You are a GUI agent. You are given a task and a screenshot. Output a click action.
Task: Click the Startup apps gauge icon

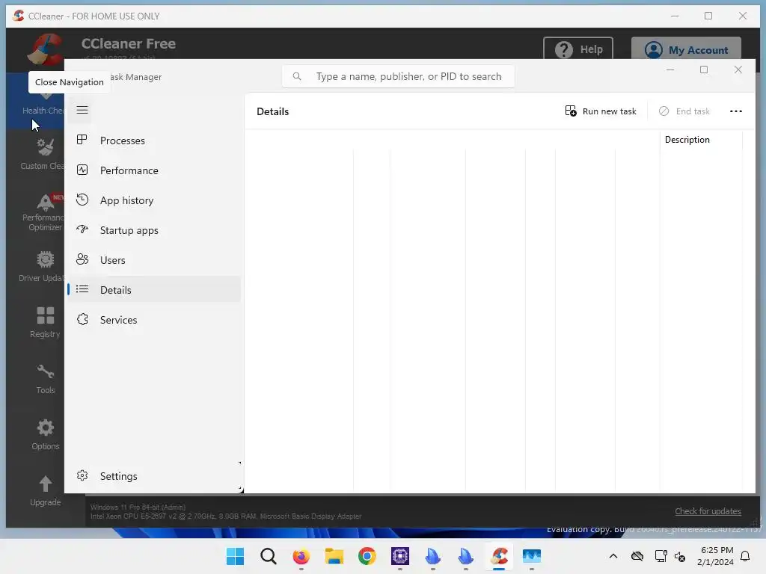tap(82, 229)
